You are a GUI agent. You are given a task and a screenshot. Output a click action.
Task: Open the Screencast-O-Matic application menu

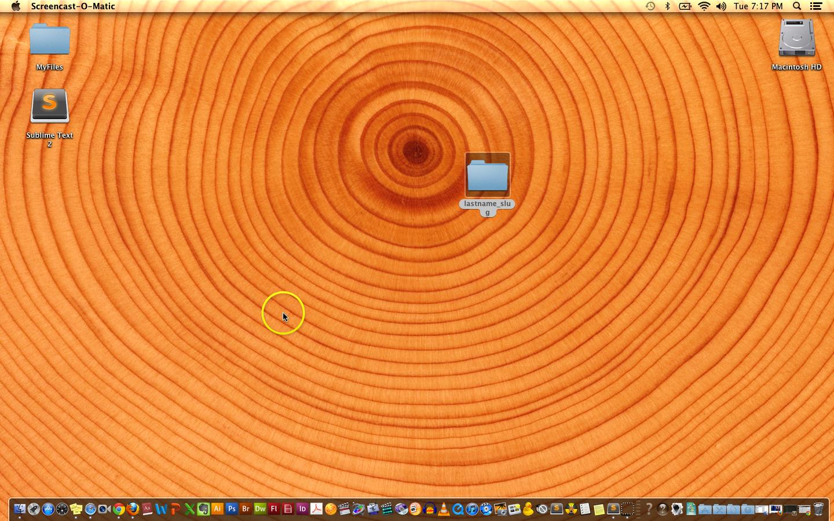click(73, 6)
